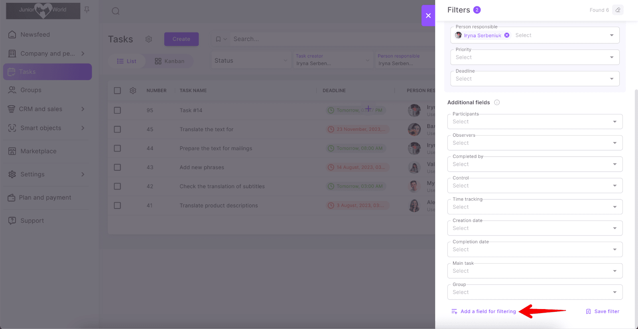Expand the Company and people menu
Screen dimensions: 638x329
tap(83, 53)
